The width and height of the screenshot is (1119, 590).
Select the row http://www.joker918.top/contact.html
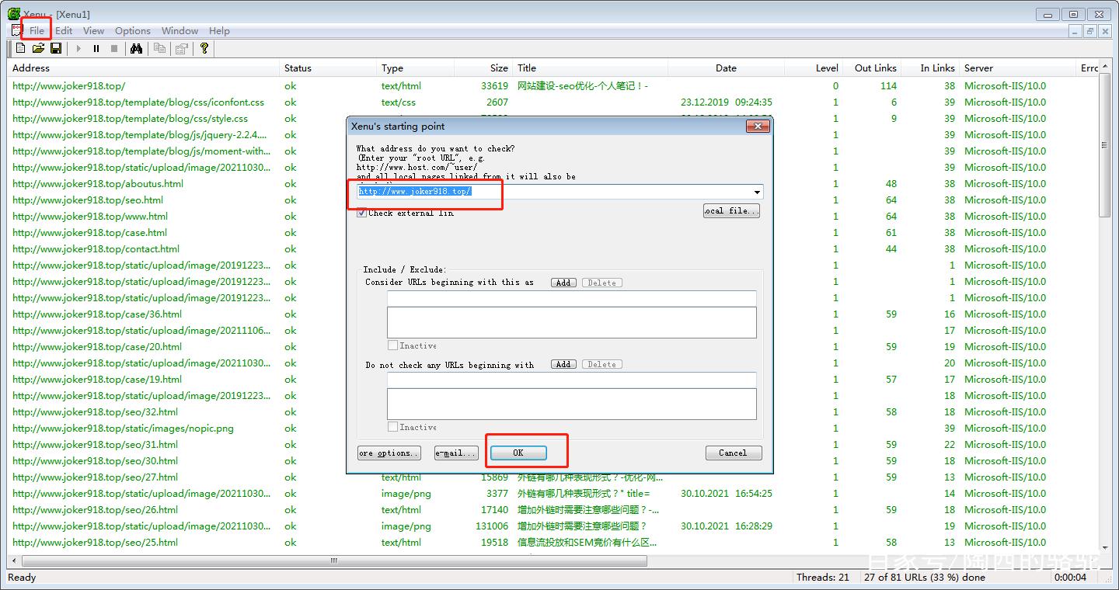(96, 249)
